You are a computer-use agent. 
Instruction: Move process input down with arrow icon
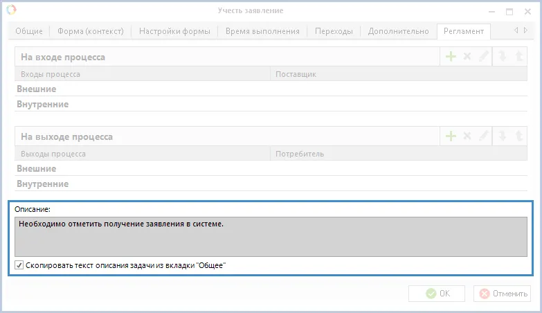503,57
